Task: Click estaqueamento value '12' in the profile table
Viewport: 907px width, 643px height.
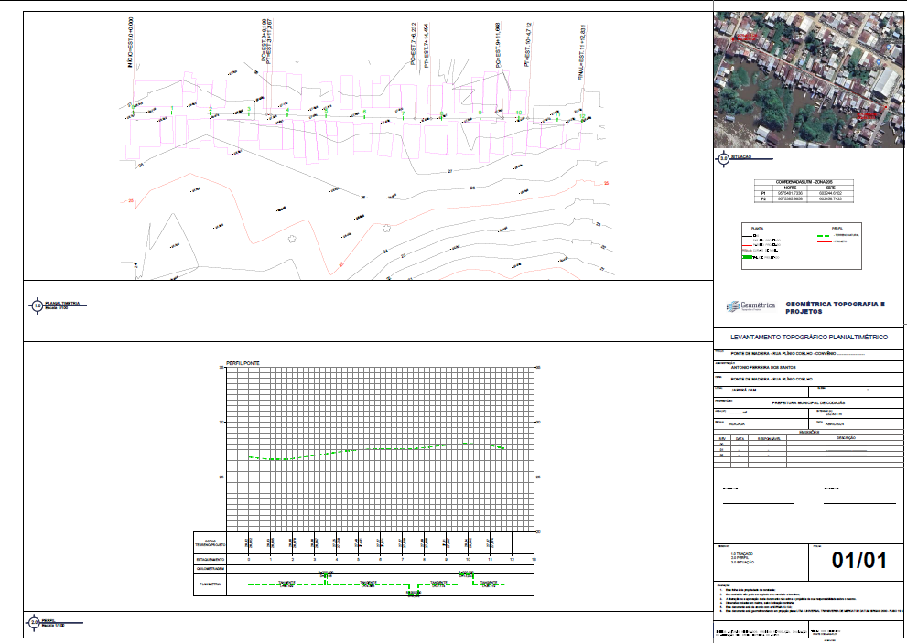Action: [x=512, y=560]
